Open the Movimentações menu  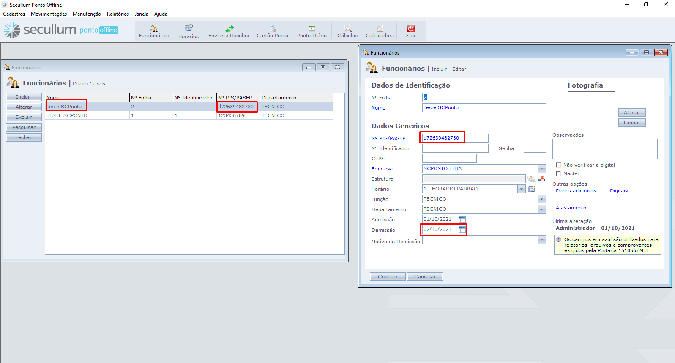click(49, 14)
